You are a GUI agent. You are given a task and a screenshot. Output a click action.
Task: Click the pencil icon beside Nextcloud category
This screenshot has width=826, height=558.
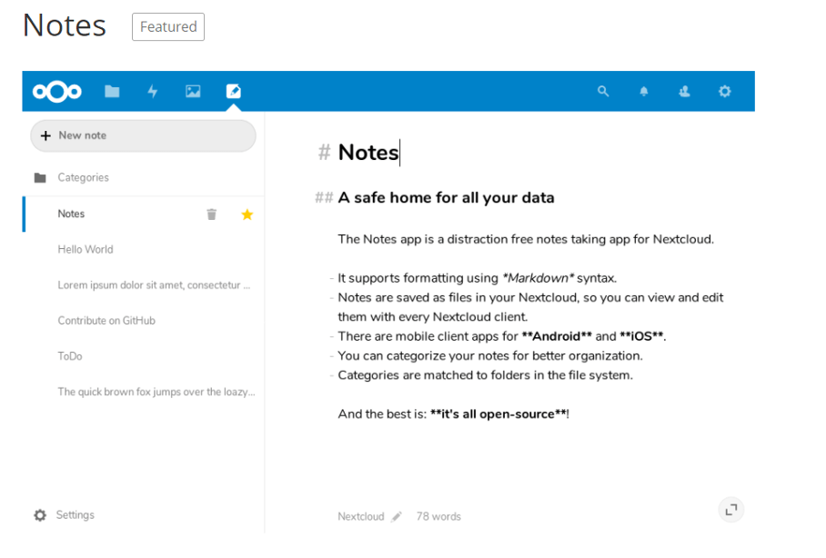(397, 517)
